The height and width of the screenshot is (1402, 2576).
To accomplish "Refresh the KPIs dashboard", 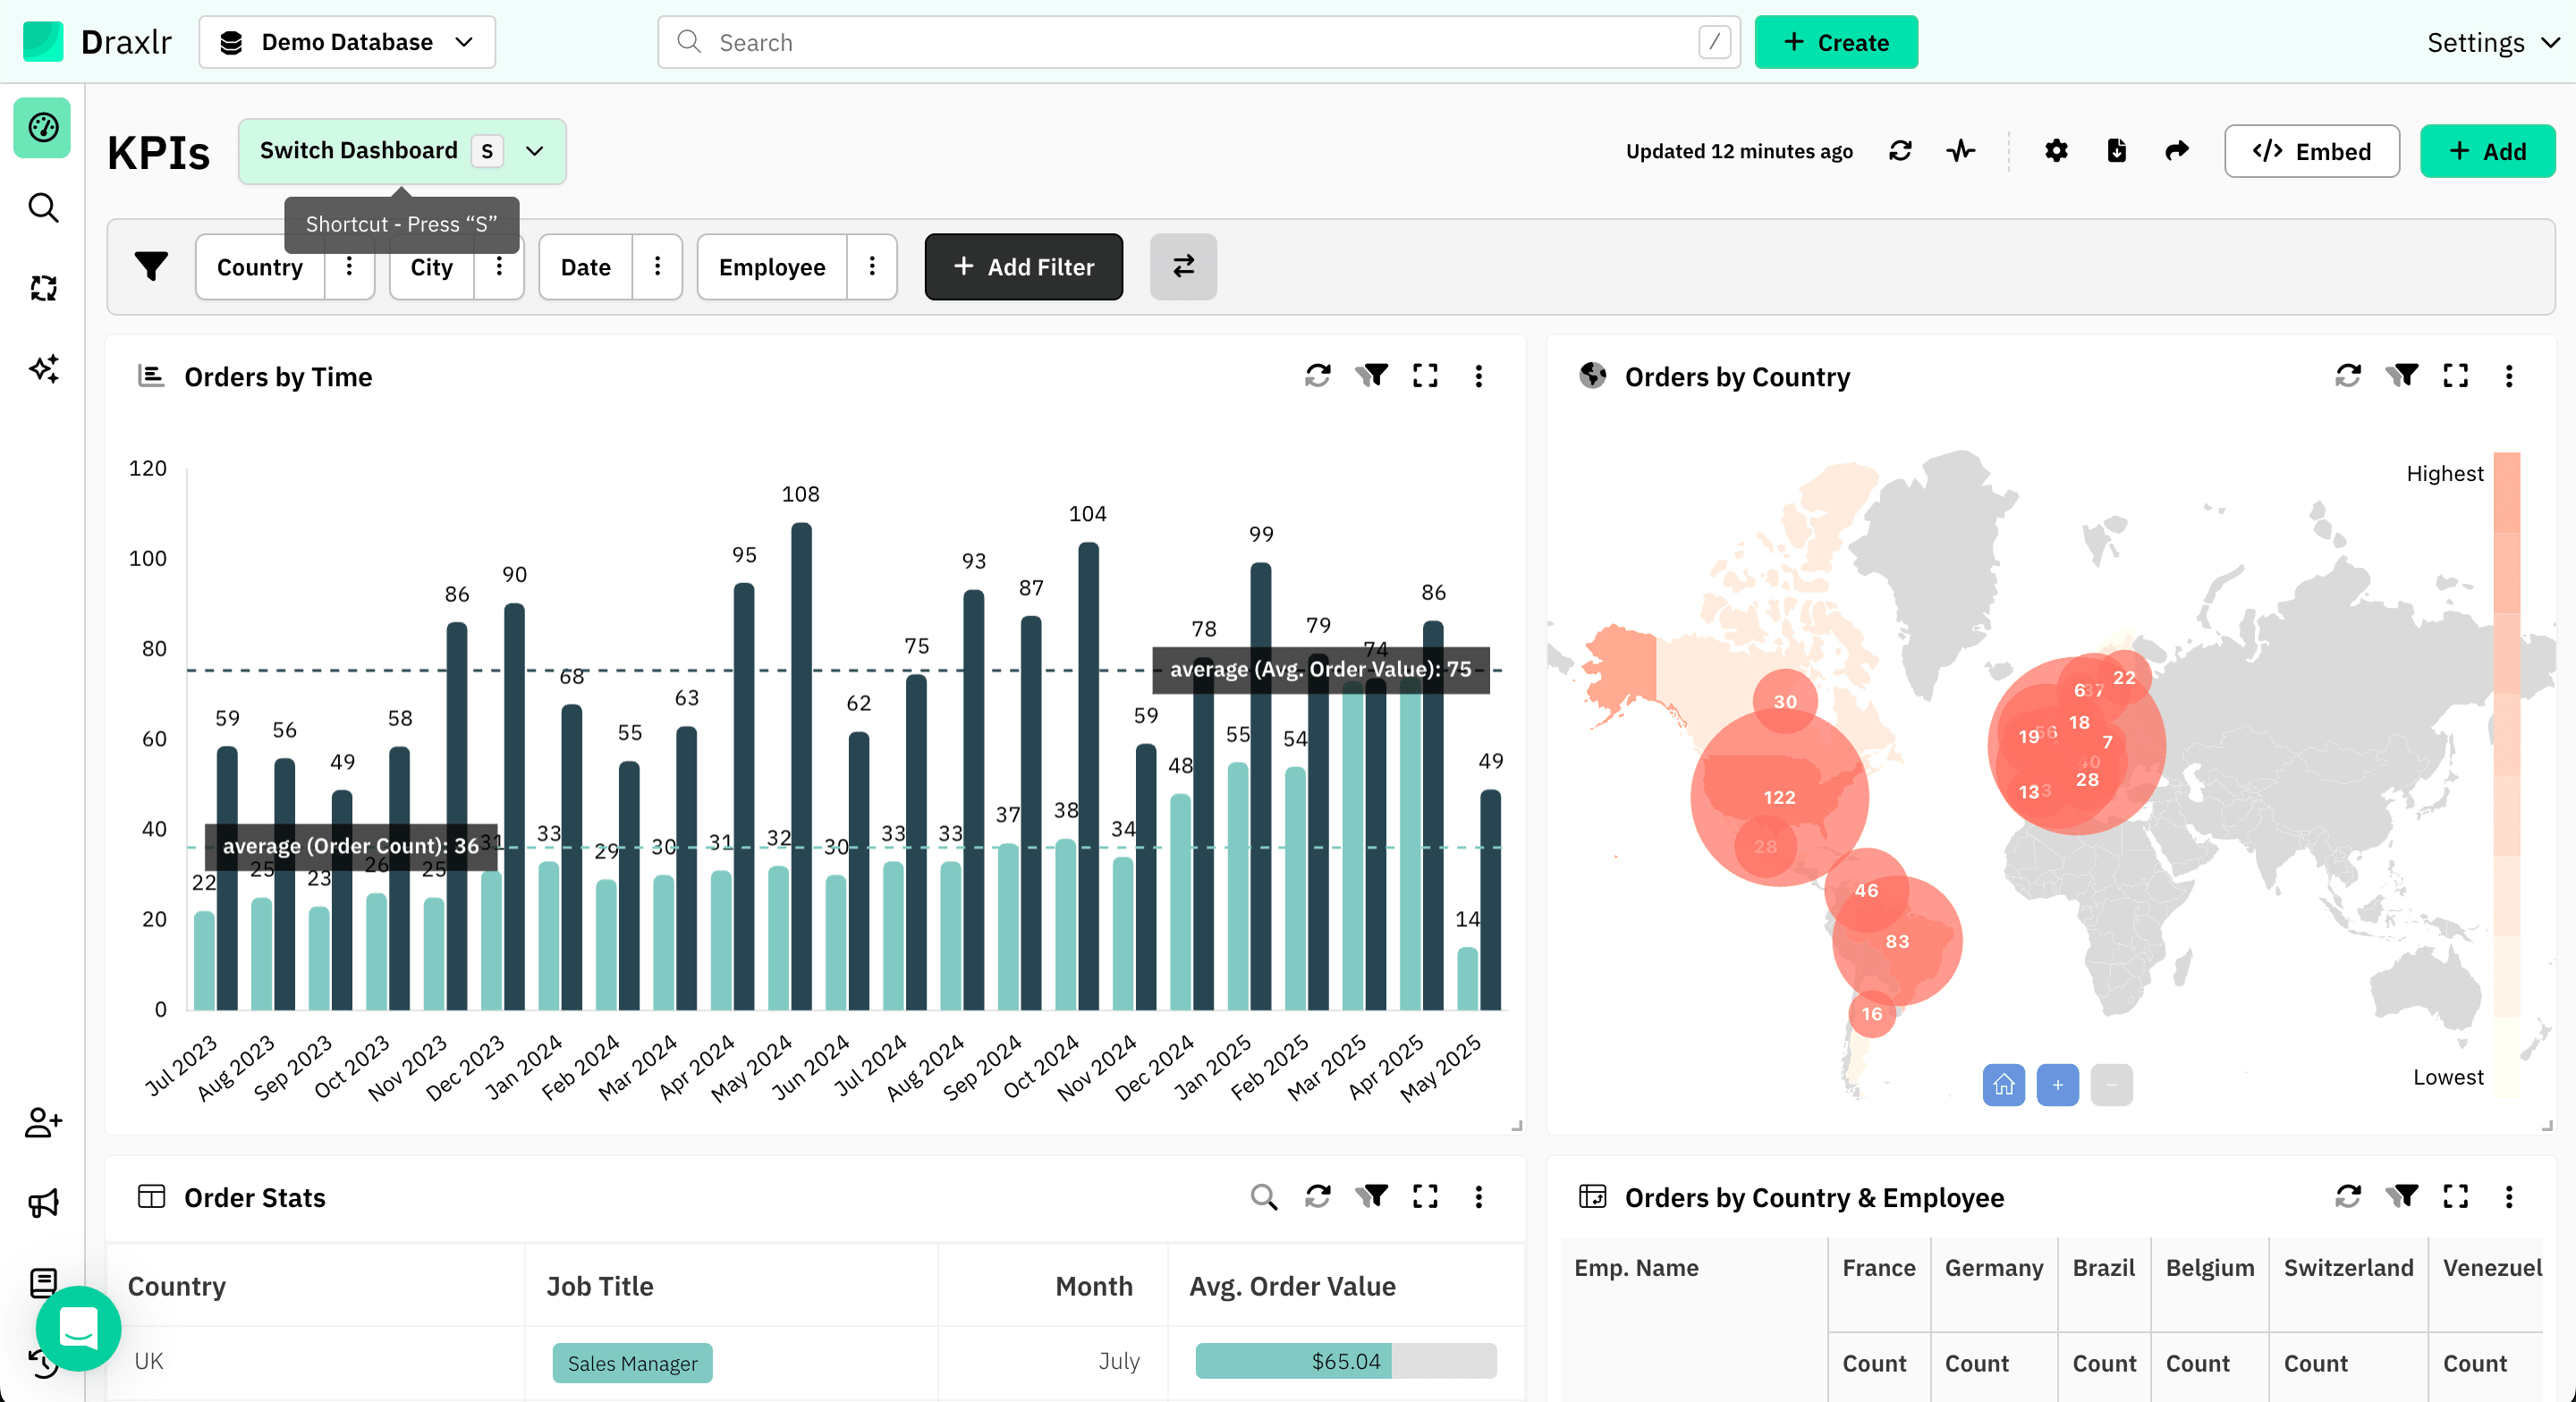I will [x=1900, y=151].
